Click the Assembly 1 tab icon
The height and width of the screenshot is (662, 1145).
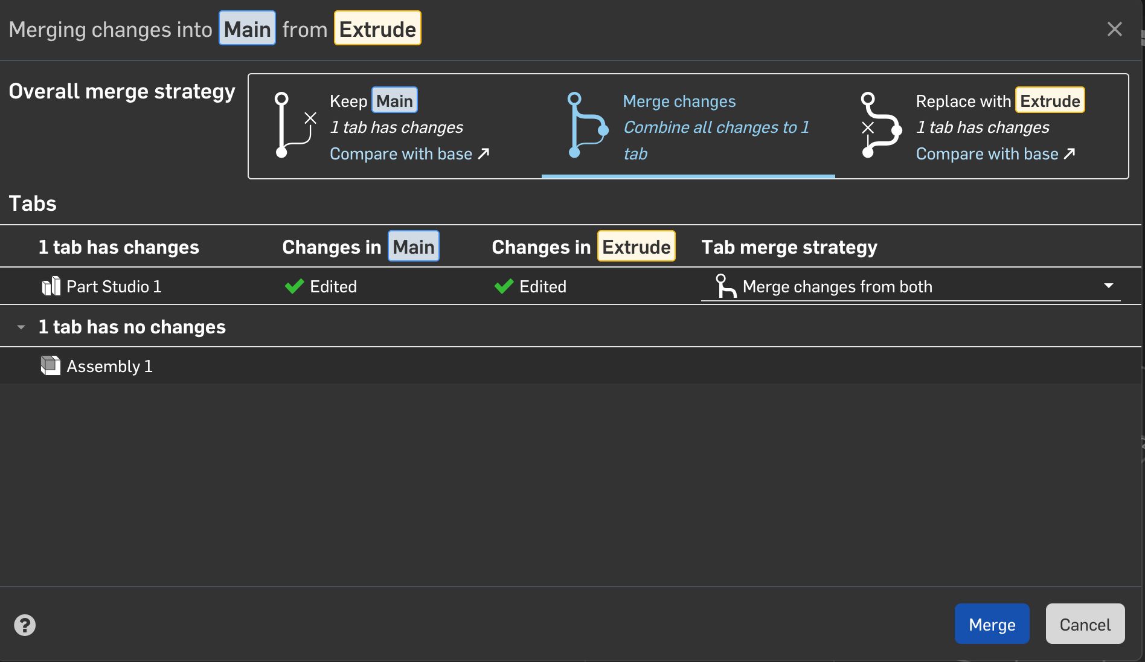point(51,365)
